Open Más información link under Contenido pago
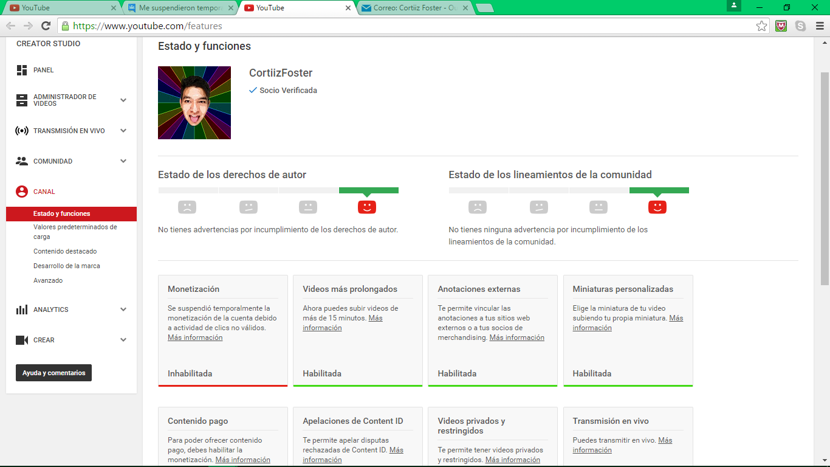This screenshot has height=467, width=830. tap(242, 460)
